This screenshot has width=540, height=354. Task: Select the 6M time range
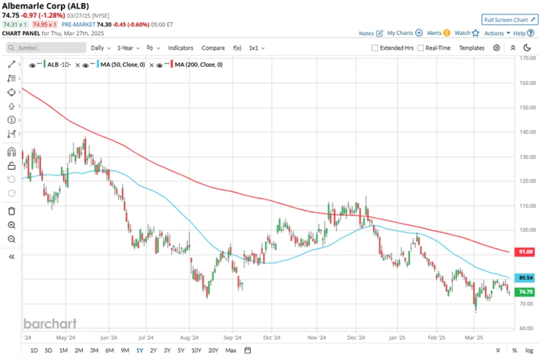point(109,350)
